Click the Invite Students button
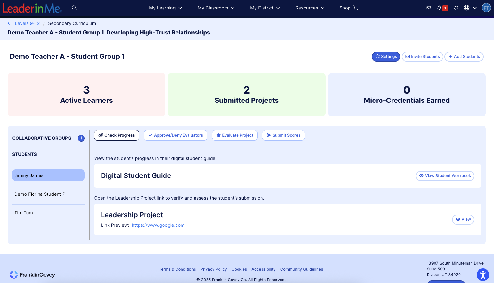 [422, 57]
